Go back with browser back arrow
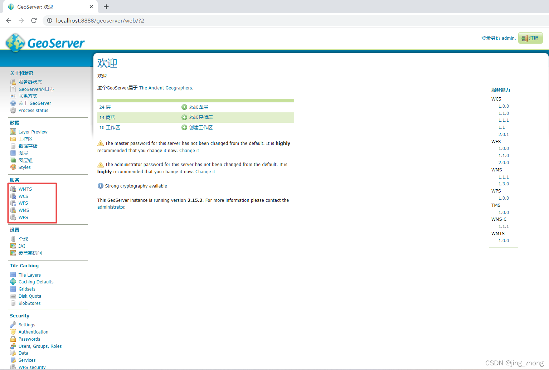Image resolution: width=549 pixels, height=370 pixels. pyautogui.click(x=9, y=20)
